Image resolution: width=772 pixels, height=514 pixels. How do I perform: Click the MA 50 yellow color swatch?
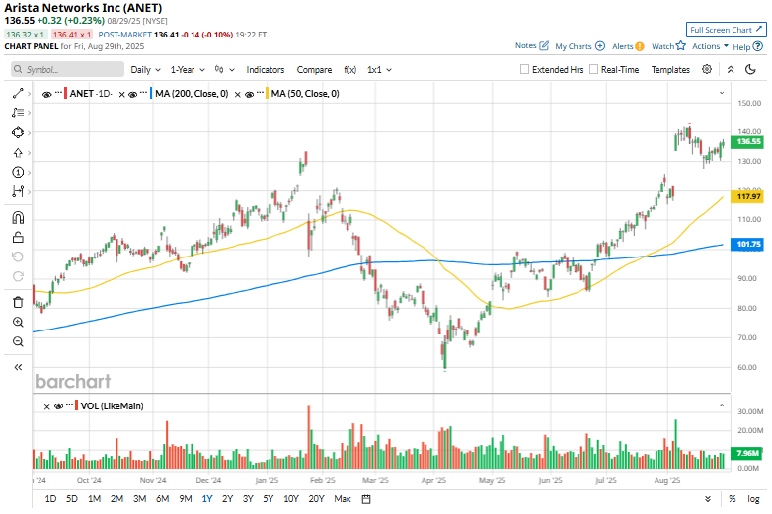[267, 94]
